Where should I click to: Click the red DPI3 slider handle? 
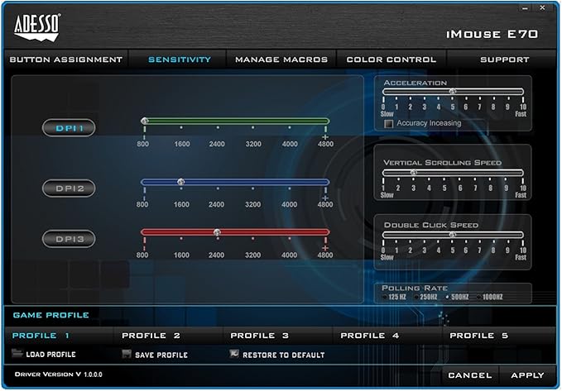217,232
